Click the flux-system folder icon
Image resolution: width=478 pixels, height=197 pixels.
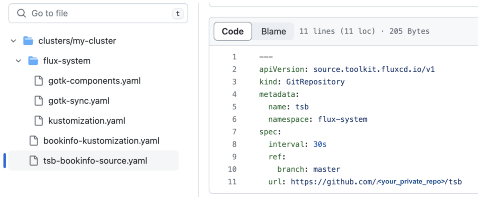33,61
